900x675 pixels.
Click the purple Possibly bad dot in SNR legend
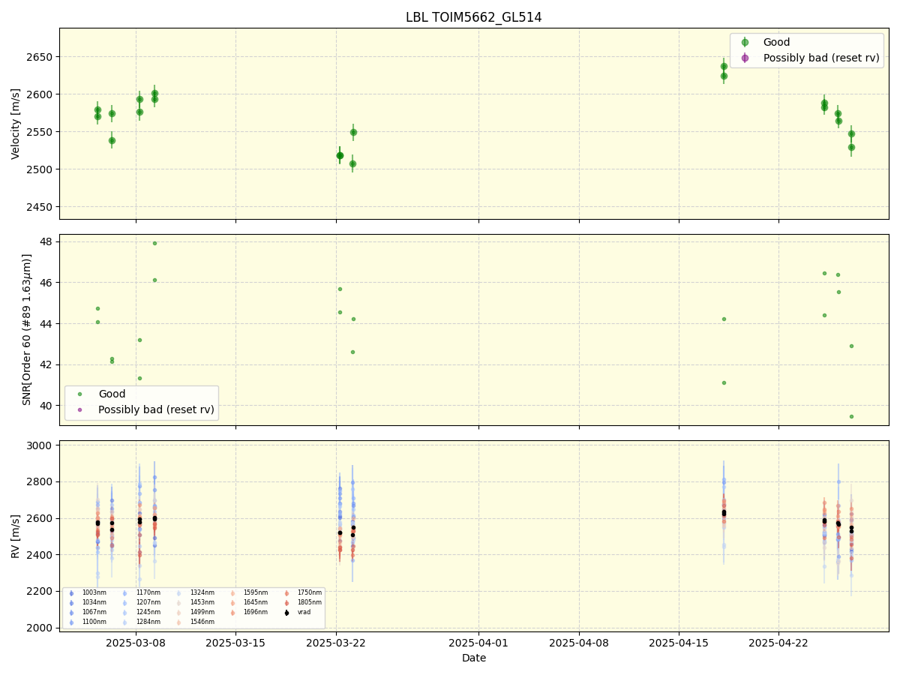click(79, 409)
